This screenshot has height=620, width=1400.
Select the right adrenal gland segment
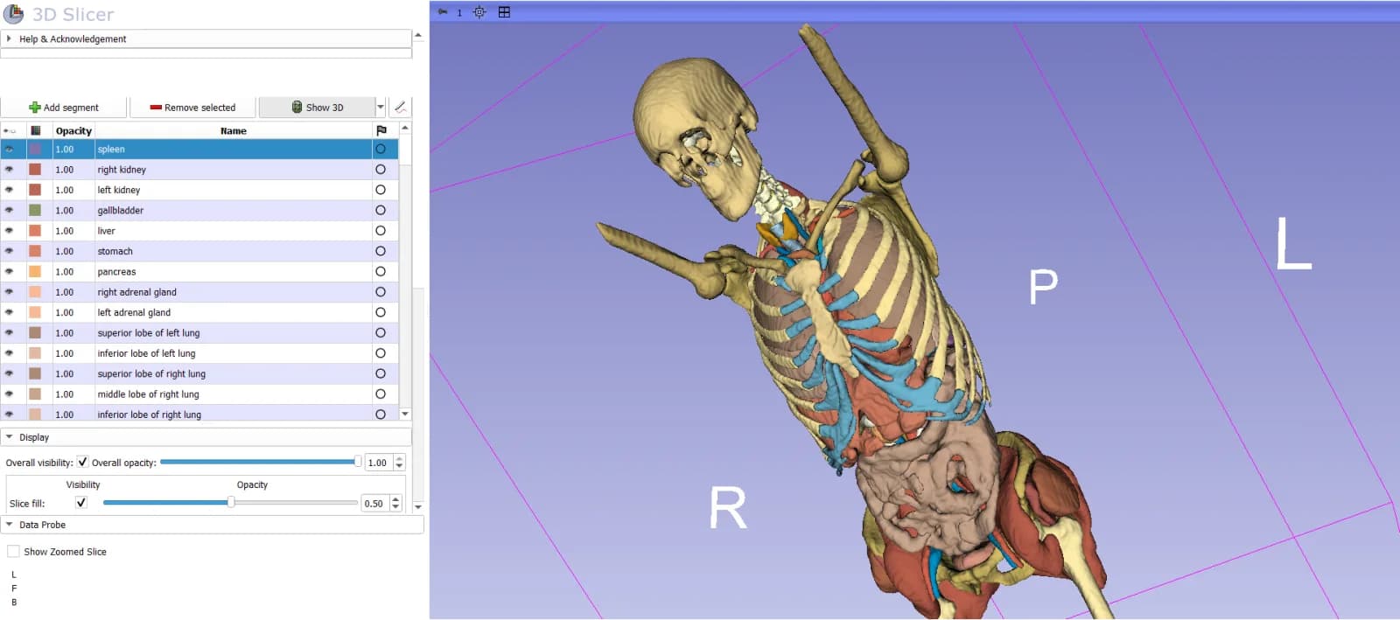(x=199, y=292)
